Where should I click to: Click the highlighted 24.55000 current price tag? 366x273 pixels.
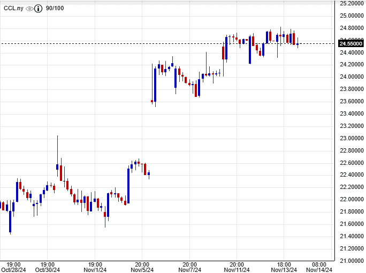coord(351,44)
